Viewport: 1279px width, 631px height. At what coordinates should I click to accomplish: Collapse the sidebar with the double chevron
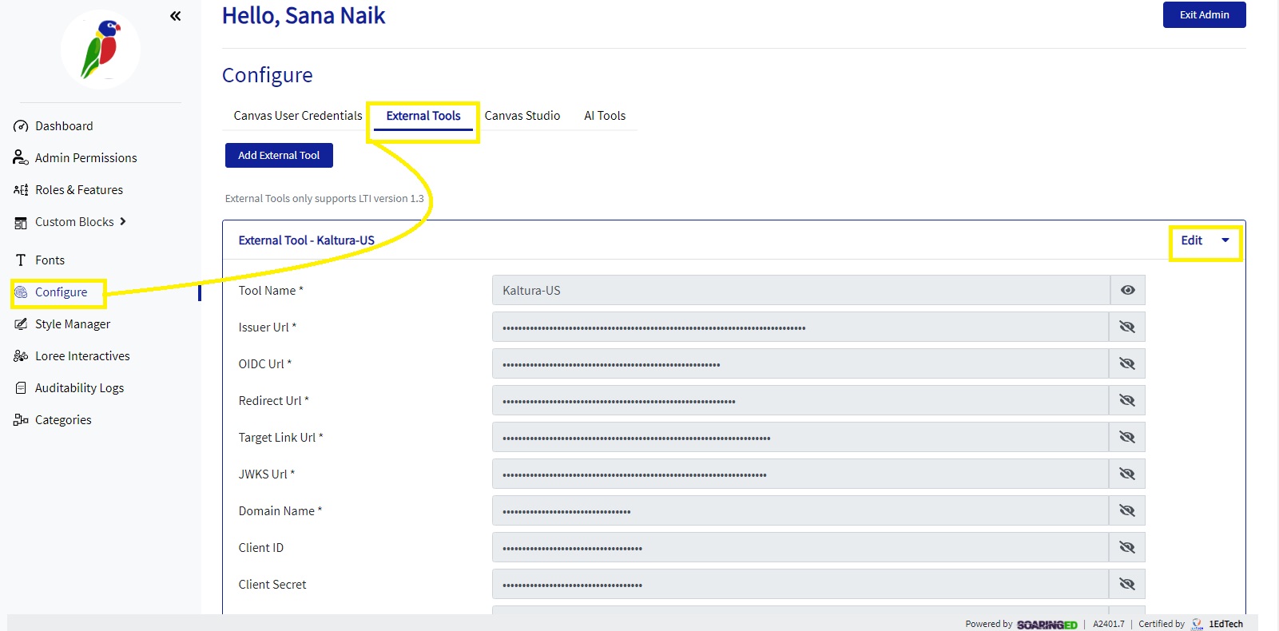(175, 16)
